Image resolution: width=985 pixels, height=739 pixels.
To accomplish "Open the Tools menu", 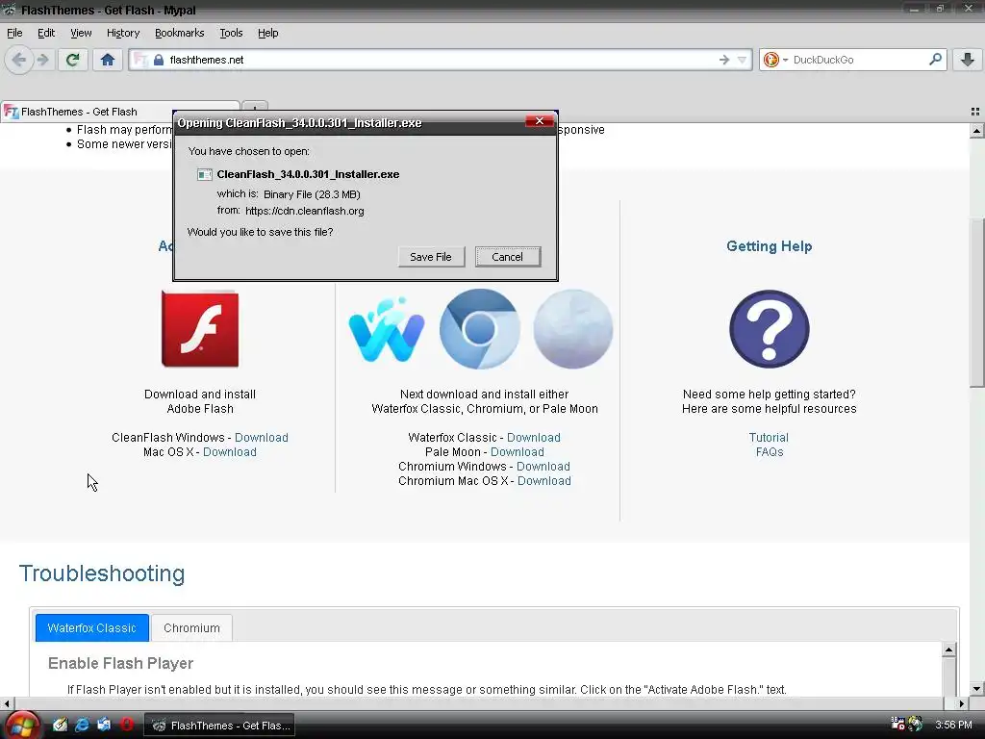I will [231, 33].
